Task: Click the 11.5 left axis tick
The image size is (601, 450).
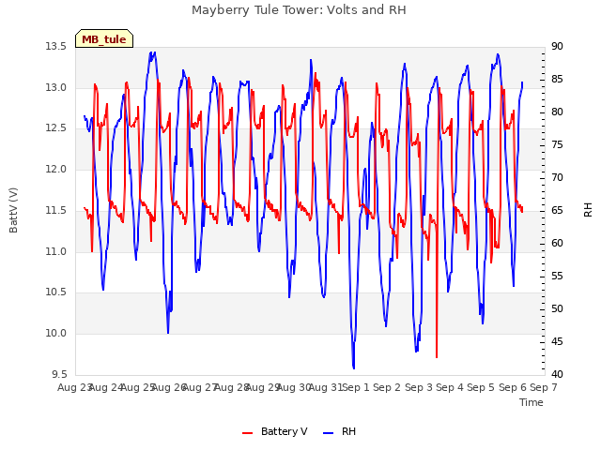Action: (55, 210)
